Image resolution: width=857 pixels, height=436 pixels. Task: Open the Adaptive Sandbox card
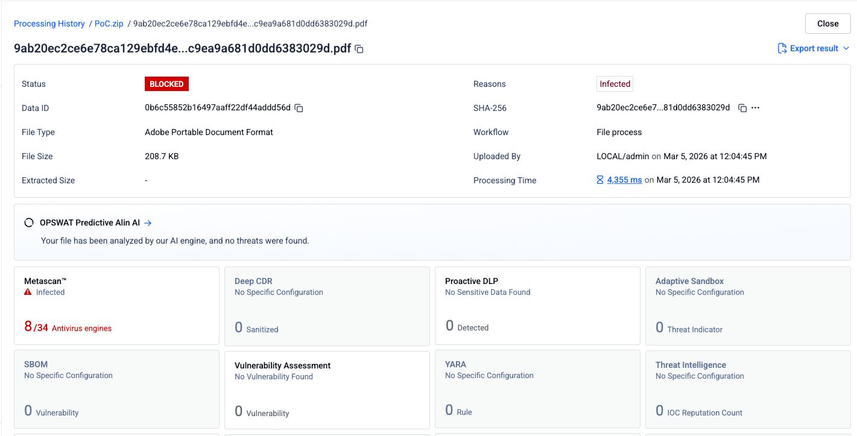(748, 306)
